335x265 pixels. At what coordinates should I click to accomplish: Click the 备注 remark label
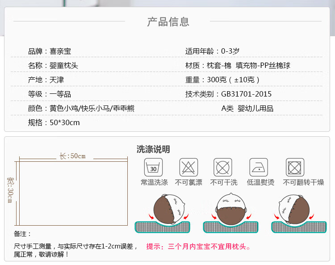[x=23, y=234]
